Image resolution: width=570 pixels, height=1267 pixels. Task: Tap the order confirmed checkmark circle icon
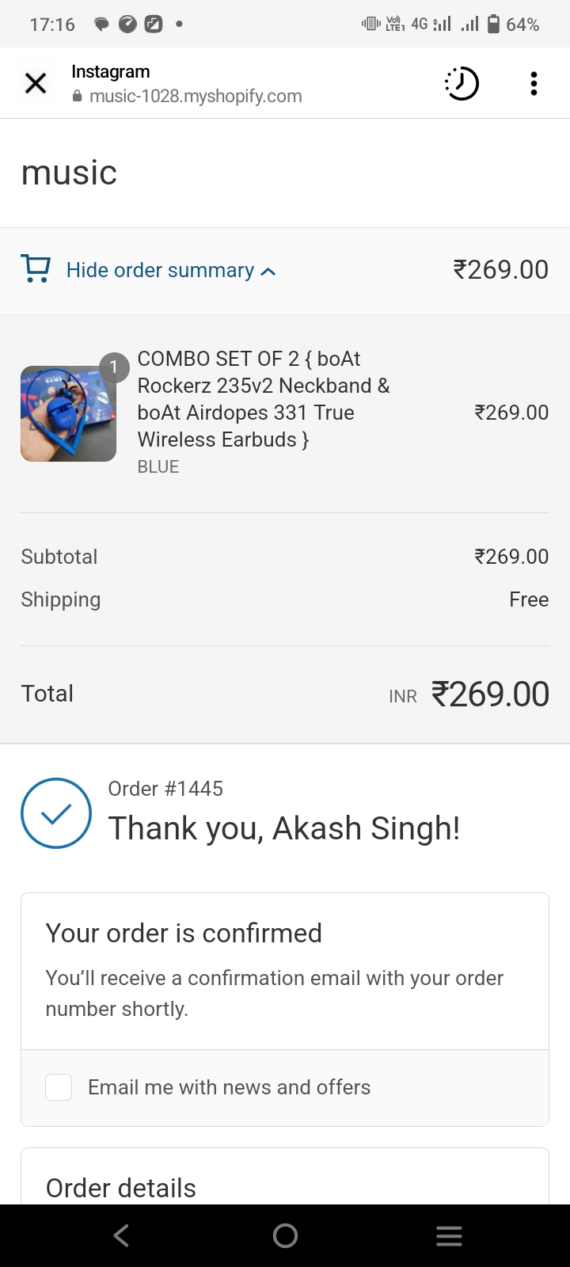pos(56,813)
